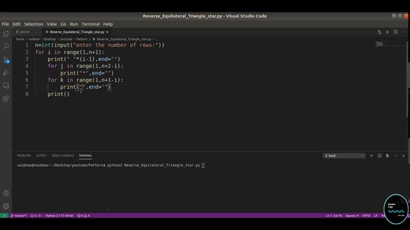The width and height of the screenshot is (410, 230).
Task: Click the terminal command prompt line
Action: (x=111, y=165)
